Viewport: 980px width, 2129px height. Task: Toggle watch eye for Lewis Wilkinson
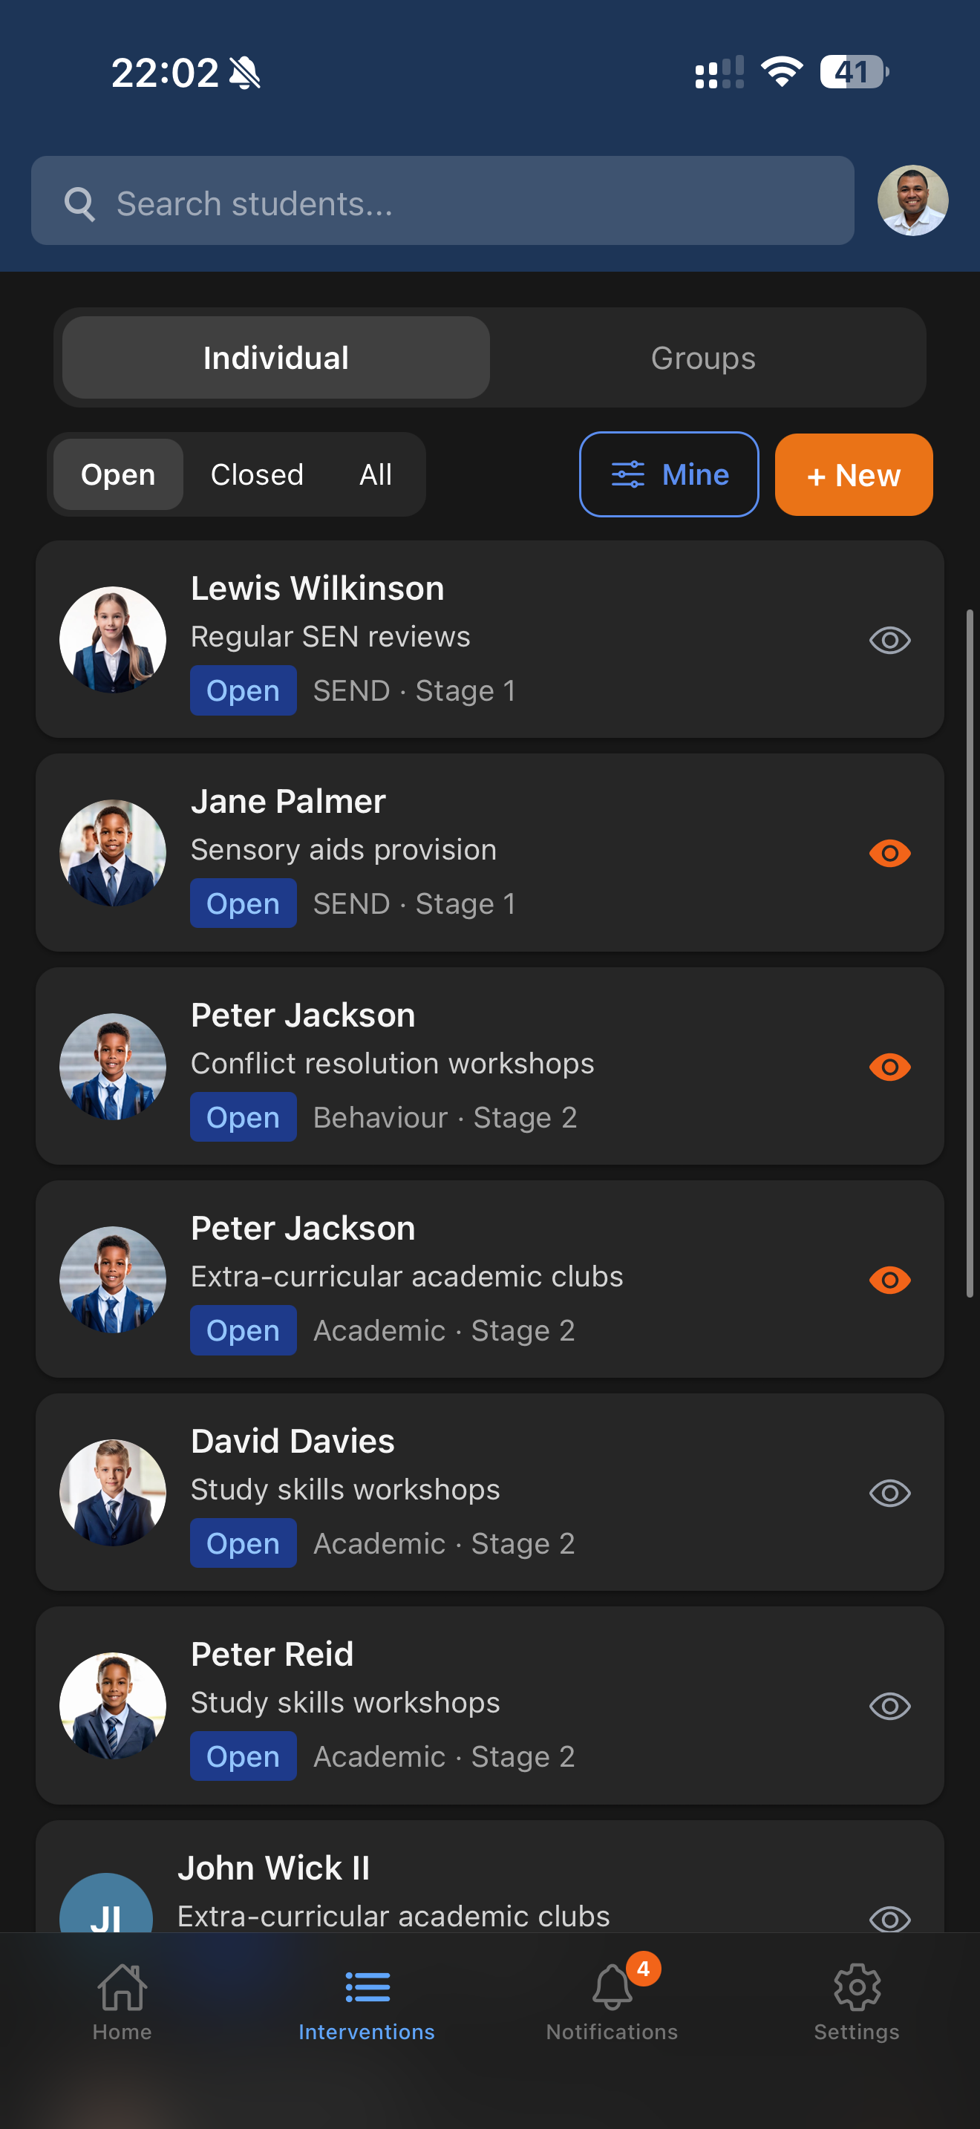click(889, 641)
